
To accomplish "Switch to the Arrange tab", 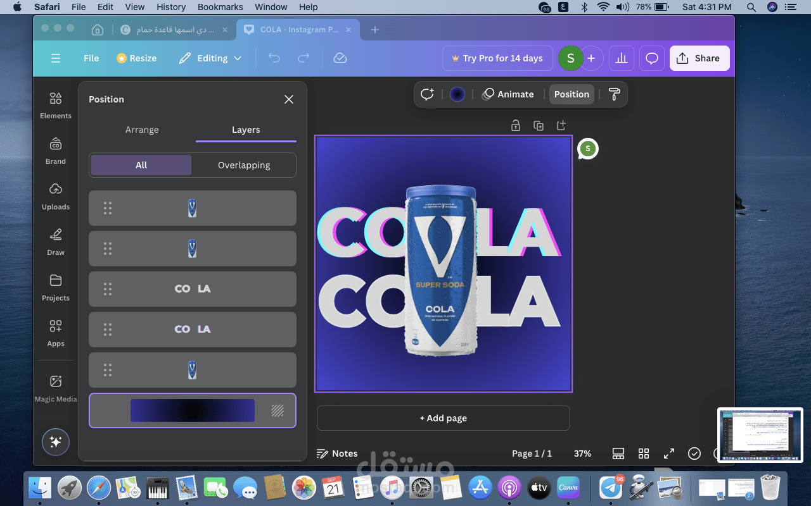I will pyautogui.click(x=142, y=130).
